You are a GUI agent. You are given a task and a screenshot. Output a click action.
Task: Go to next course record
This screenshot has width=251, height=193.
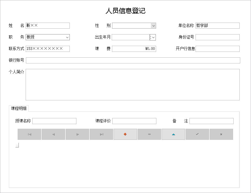point(77,134)
